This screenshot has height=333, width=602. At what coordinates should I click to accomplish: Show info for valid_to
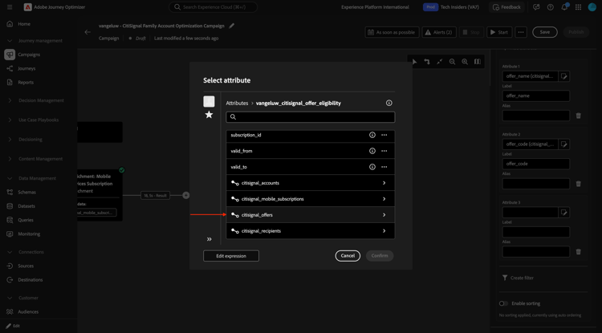(372, 167)
